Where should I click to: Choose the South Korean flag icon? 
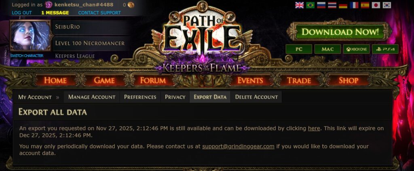[x=387, y=5]
